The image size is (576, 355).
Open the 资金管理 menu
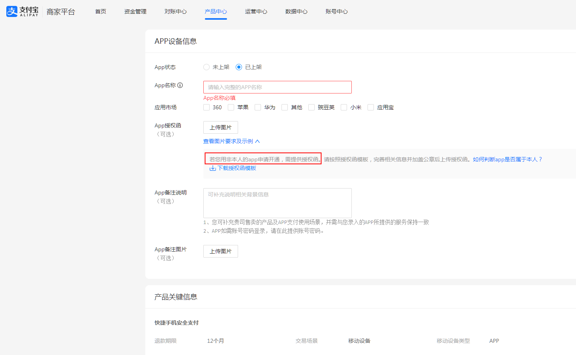click(x=135, y=11)
